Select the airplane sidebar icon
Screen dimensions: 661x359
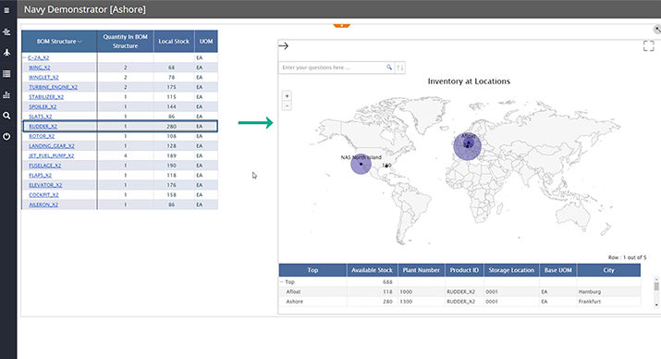[x=6, y=53]
